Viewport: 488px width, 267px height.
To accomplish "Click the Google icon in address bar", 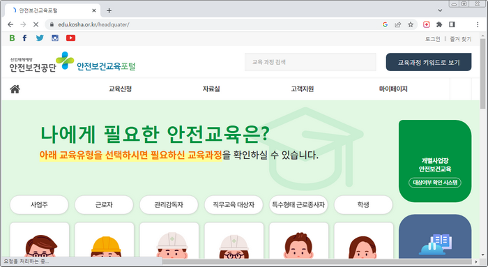I will pos(385,24).
